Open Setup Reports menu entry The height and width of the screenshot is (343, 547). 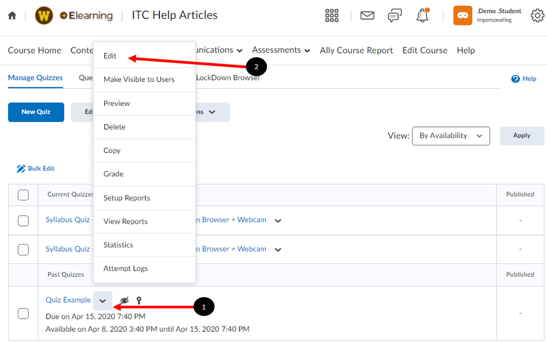coord(144,198)
